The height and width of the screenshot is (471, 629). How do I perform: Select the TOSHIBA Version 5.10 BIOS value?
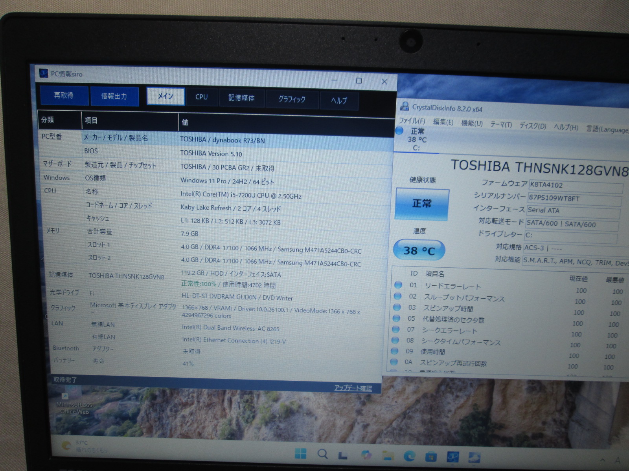[211, 153]
